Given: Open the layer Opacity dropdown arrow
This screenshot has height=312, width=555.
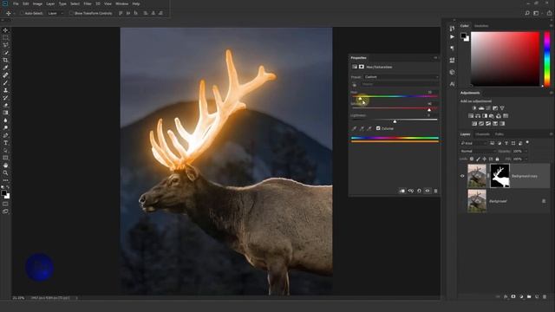Looking at the screenshot, I should click(x=526, y=151).
